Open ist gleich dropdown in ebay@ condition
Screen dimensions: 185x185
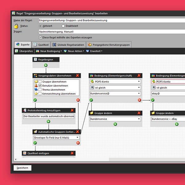coord(168,88)
